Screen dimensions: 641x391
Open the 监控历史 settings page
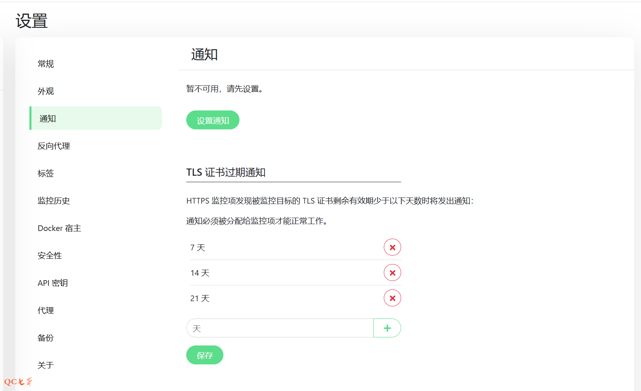[x=54, y=201]
